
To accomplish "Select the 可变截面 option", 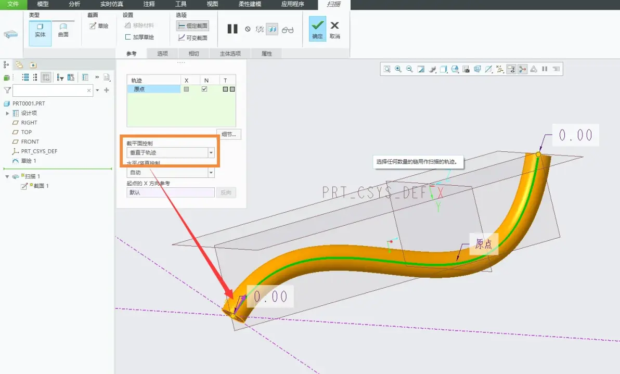I will 193,37.
